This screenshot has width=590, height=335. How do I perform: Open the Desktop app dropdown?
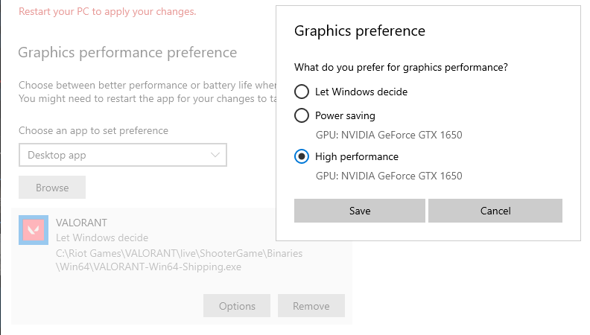122,155
